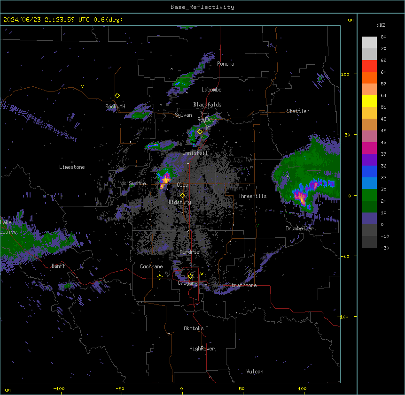The image size is (405, 395).
Task: Click the 80 value on dBZ scale
Action: tap(383, 37)
